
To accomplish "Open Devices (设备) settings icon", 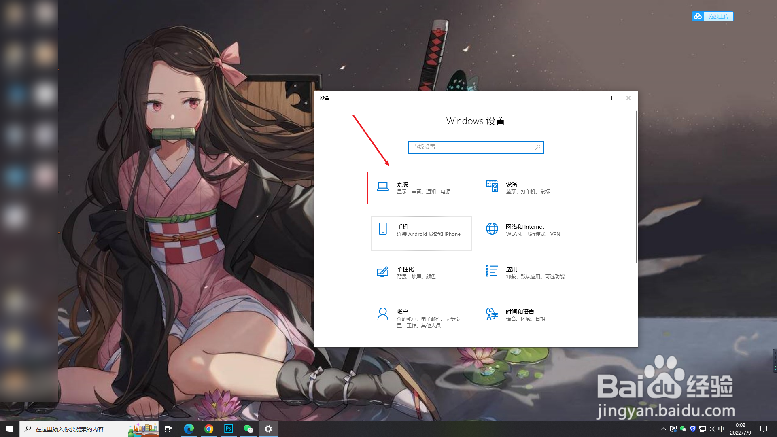I will pyautogui.click(x=492, y=187).
